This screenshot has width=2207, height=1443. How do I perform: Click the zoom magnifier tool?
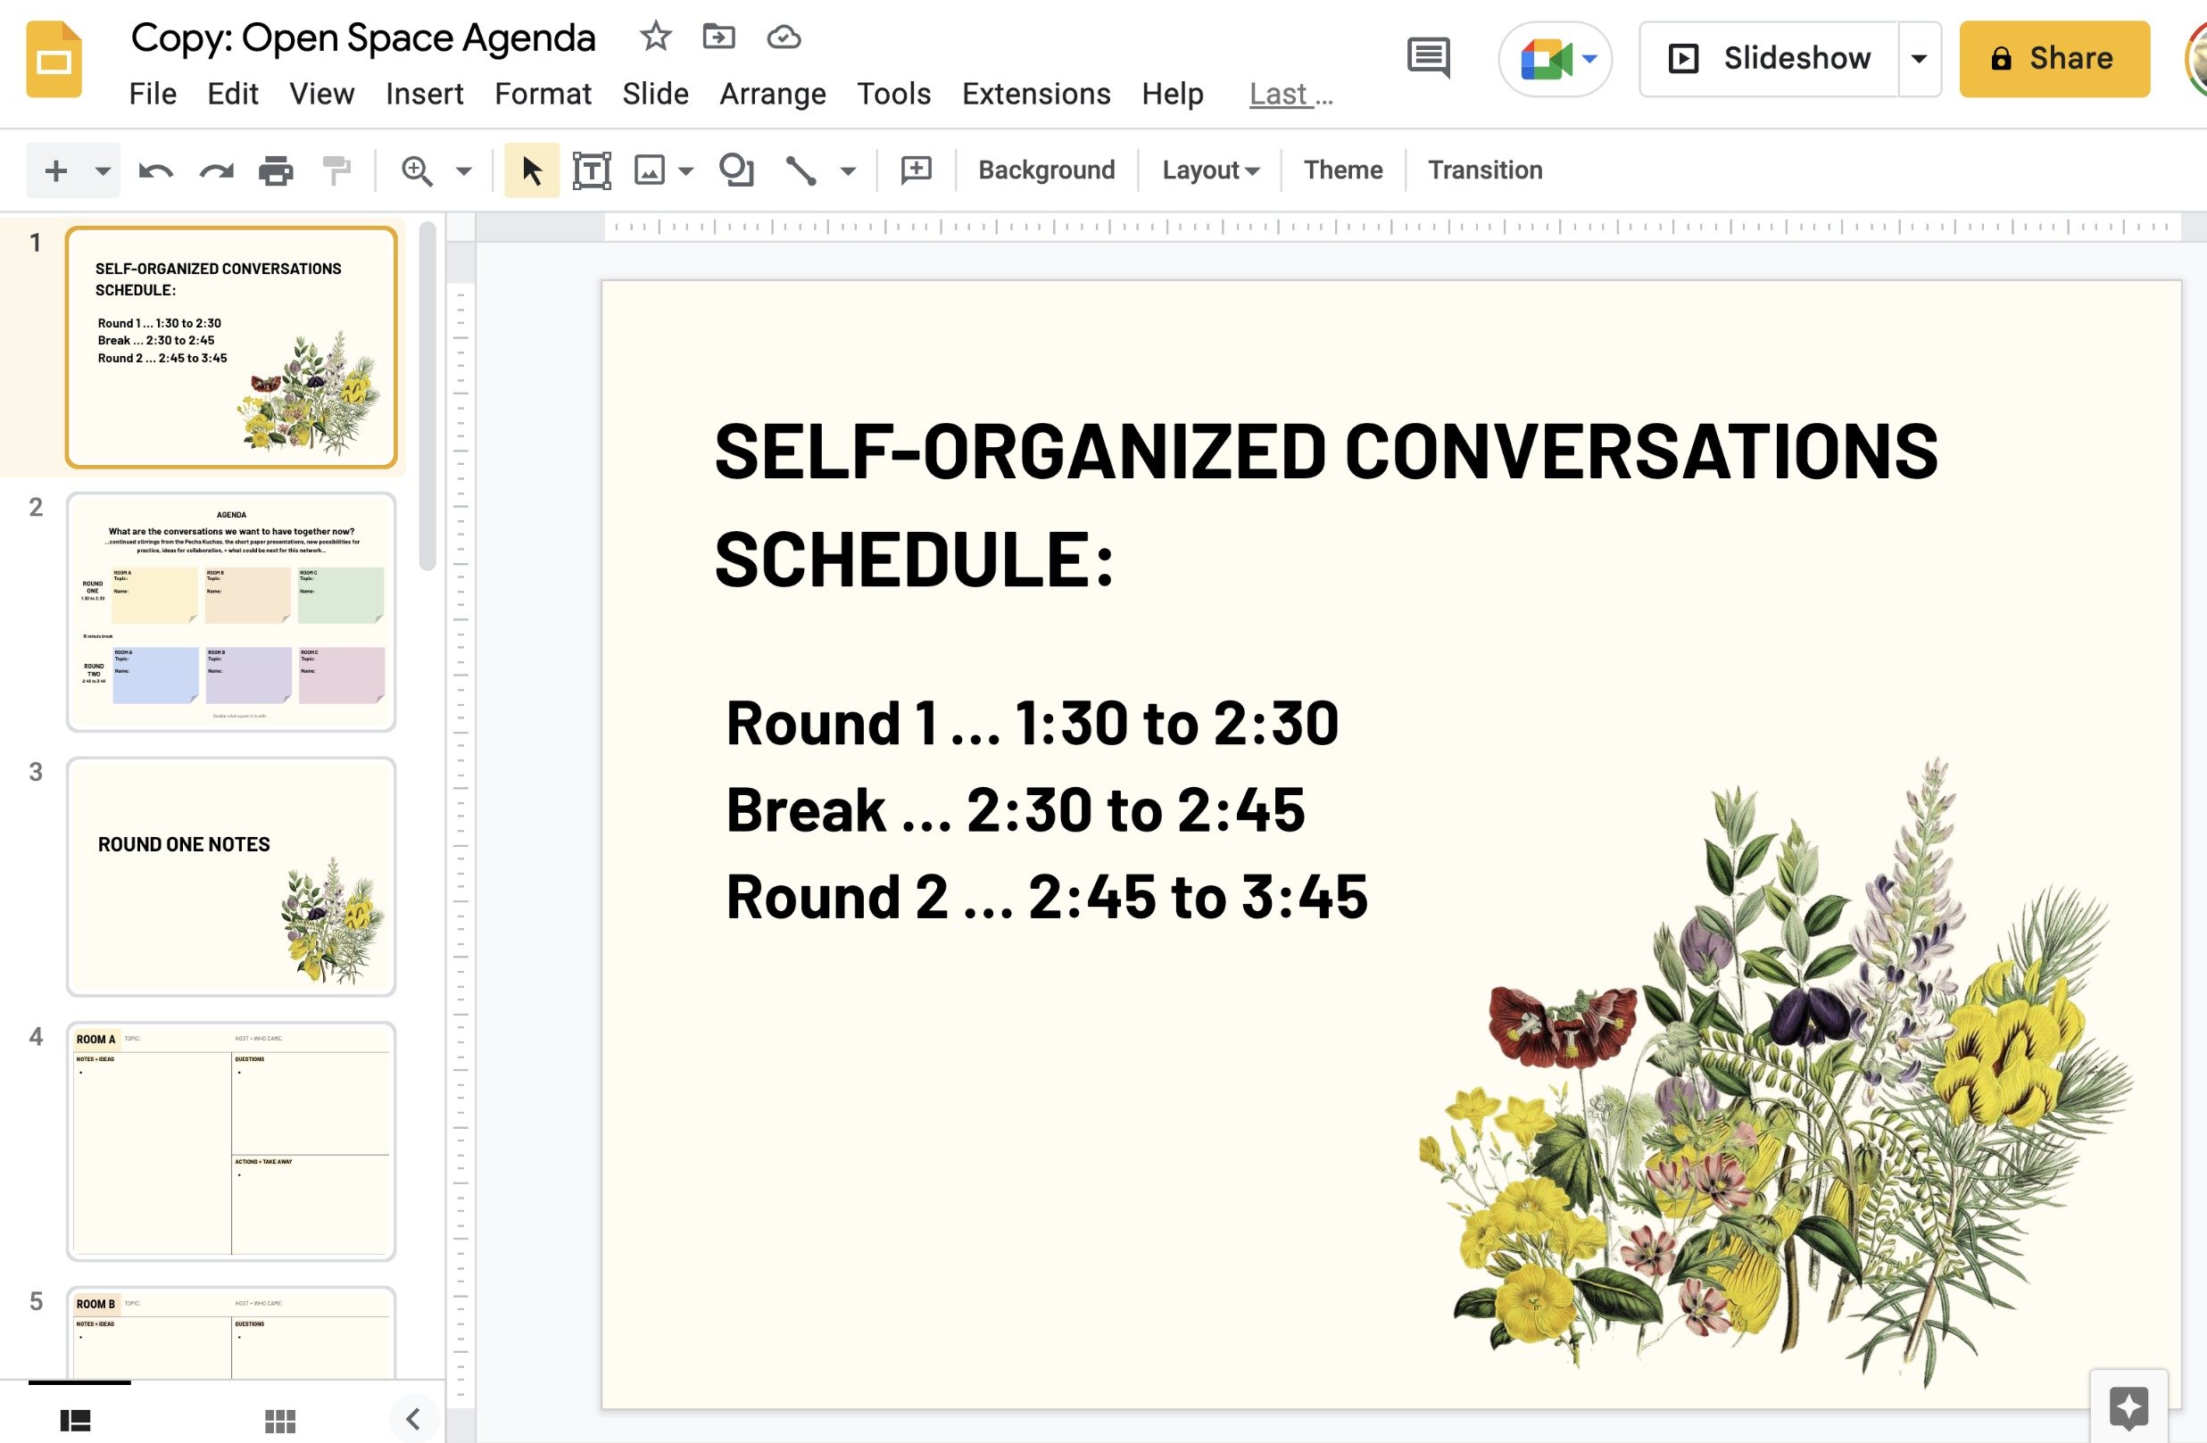click(417, 170)
